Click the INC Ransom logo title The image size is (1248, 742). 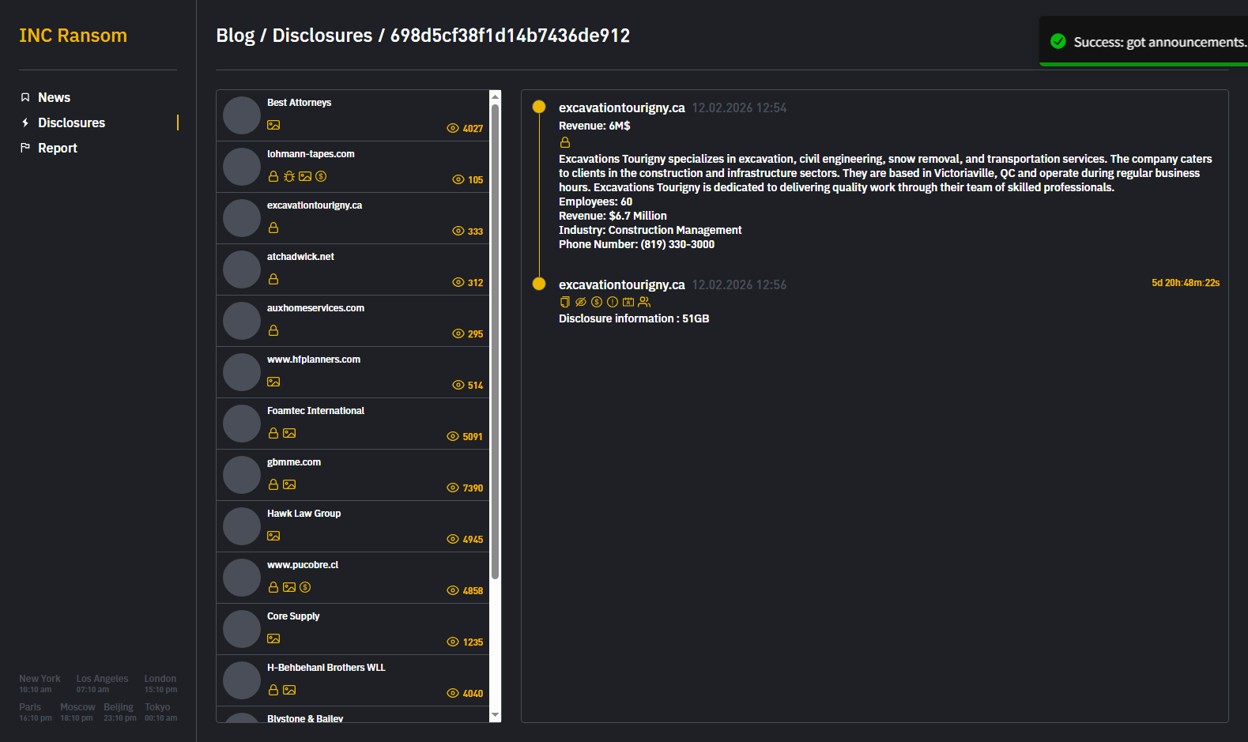tap(73, 36)
